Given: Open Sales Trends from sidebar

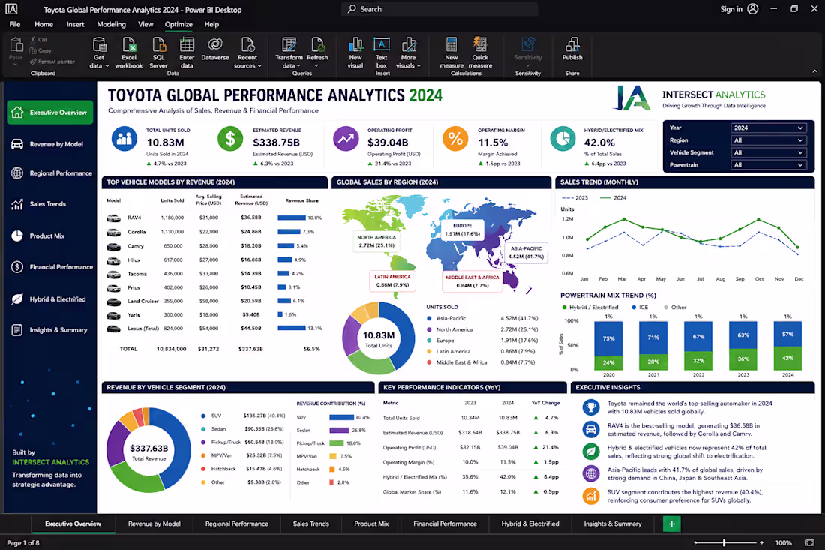Looking at the screenshot, I should [x=50, y=204].
